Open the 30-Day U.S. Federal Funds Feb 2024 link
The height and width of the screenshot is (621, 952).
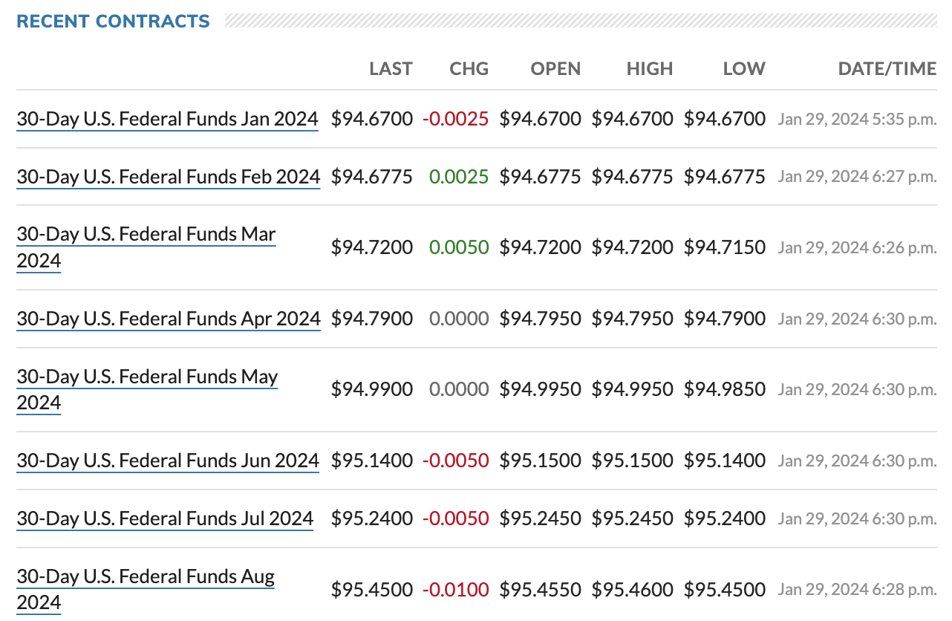tap(169, 177)
